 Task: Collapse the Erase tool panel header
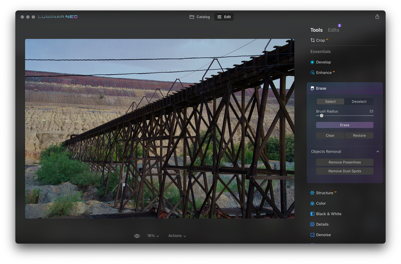click(x=344, y=88)
